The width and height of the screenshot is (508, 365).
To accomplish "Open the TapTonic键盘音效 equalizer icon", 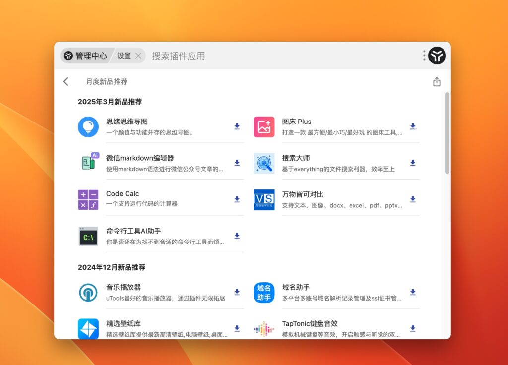I will point(264,328).
